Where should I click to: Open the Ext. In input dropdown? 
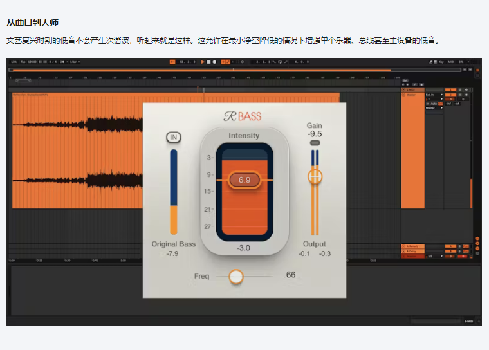click(x=434, y=95)
